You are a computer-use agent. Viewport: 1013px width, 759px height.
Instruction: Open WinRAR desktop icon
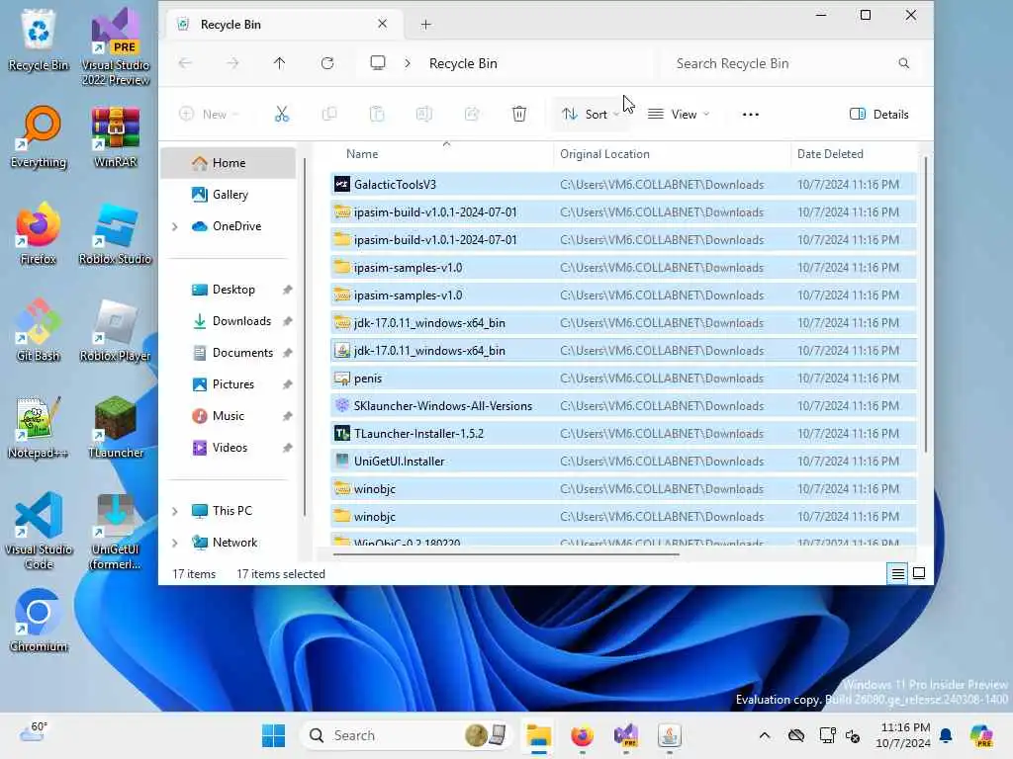(x=116, y=136)
